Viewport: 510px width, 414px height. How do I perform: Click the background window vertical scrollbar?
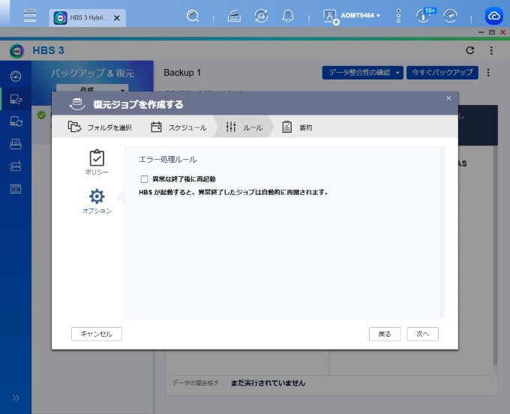(x=495, y=255)
